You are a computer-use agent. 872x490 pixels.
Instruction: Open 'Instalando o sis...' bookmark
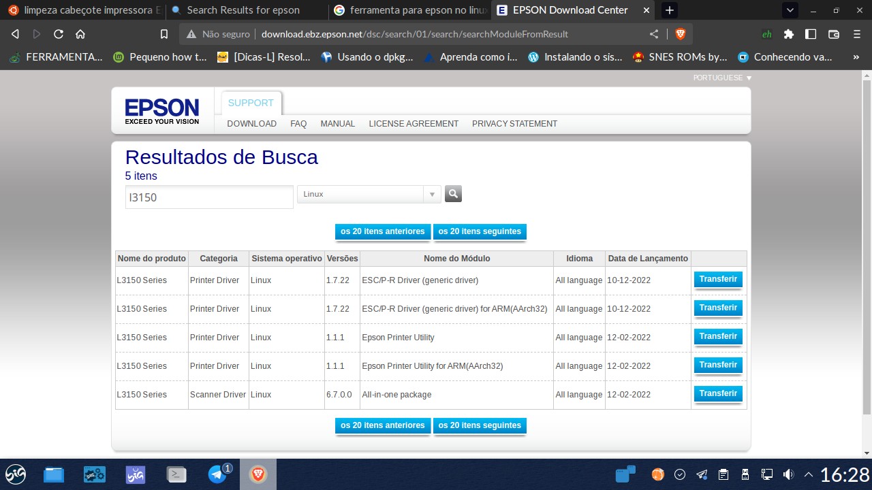point(575,57)
